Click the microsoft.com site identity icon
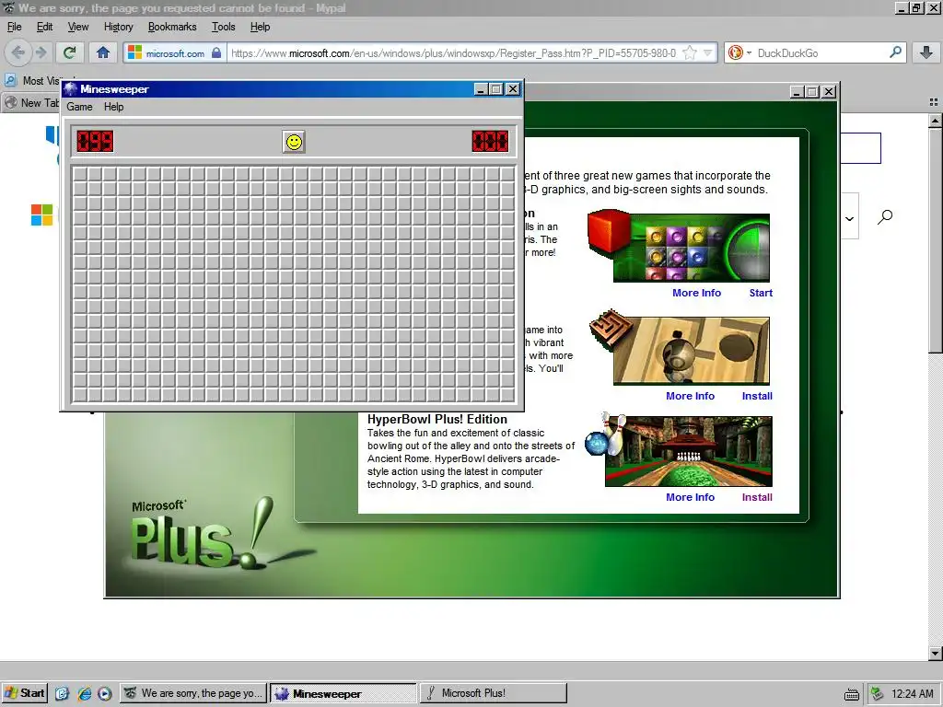943x707 pixels. (134, 52)
